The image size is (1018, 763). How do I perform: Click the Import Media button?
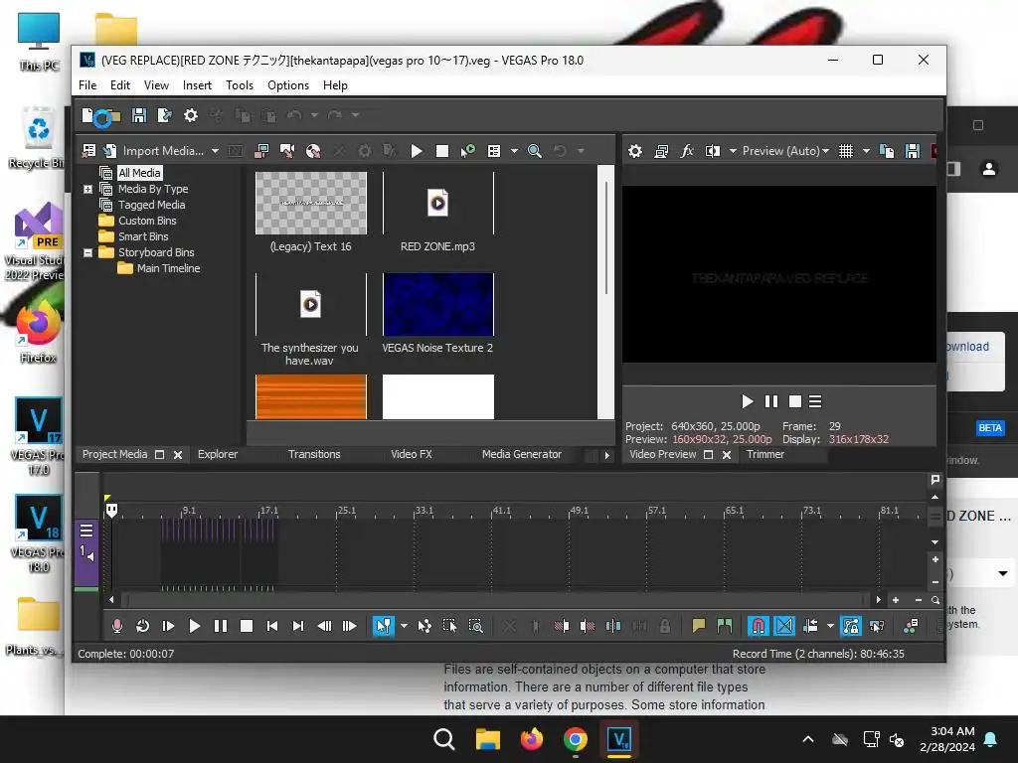tap(156, 151)
